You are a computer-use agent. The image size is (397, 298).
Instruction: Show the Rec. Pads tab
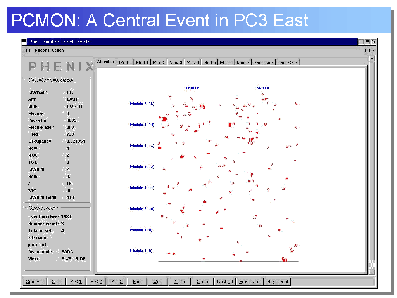click(264, 62)
